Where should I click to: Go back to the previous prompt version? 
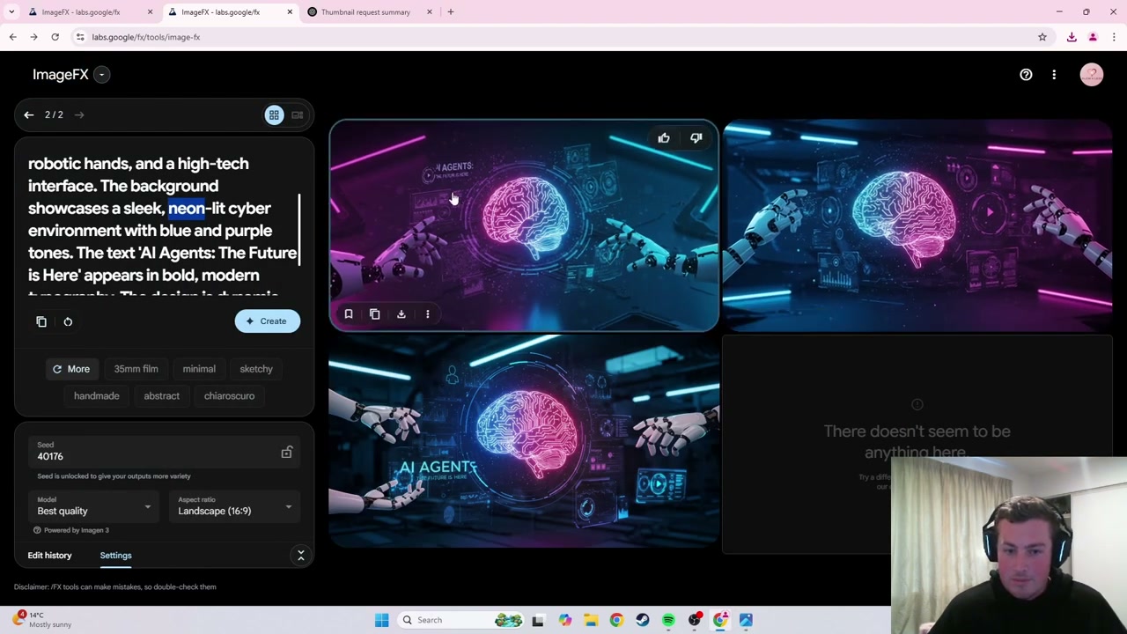pyautogui.click(x=29, y=114)
